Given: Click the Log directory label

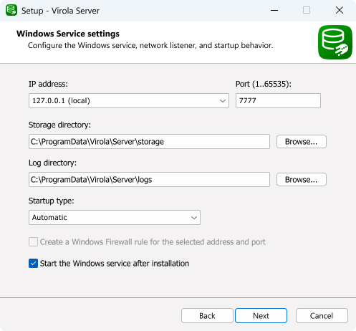Looking at the screenshot, I should pyautogui.click(x=52, y=163).
